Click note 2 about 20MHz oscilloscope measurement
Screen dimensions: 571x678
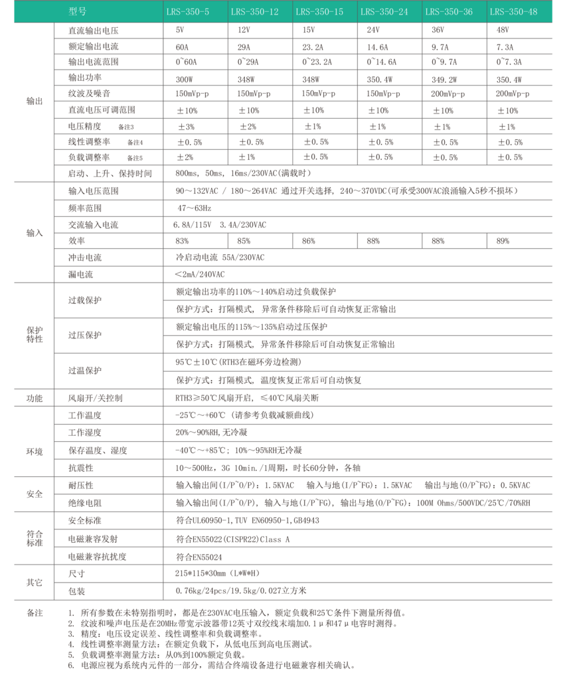pos(232,624)
